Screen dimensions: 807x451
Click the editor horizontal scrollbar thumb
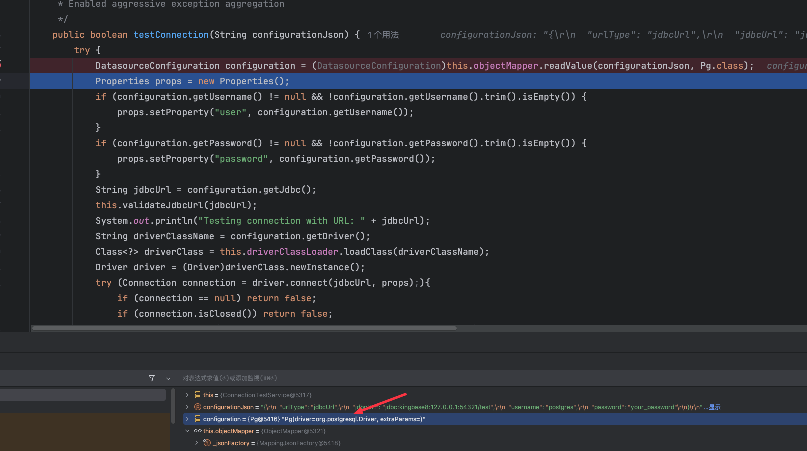coord(244,328)
